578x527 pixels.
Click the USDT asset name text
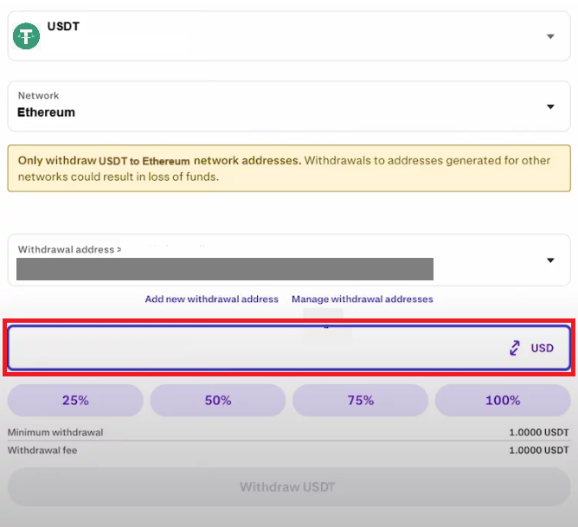tap(63, 27)
